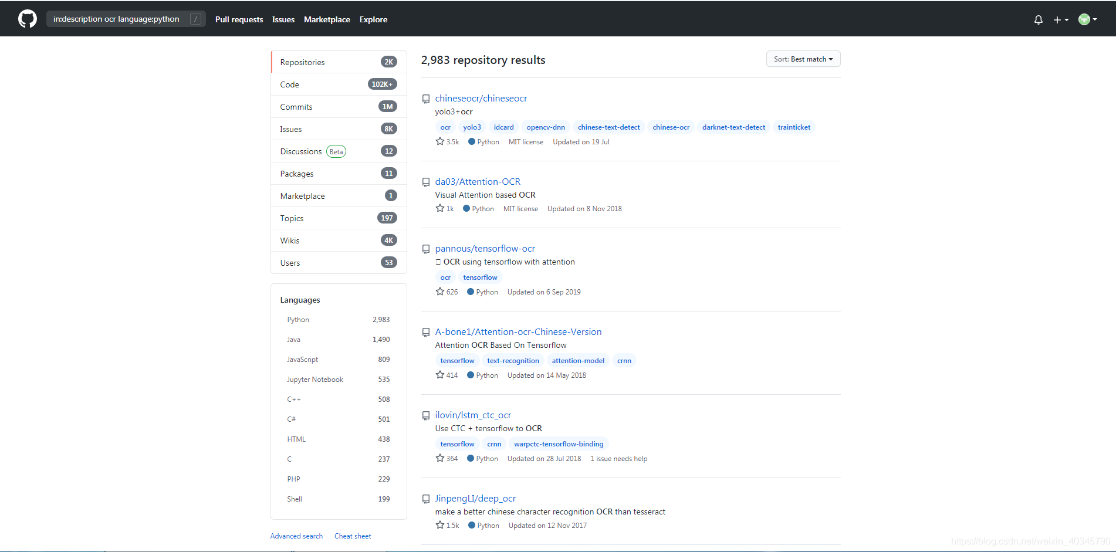Star the chineseocr/chineseocr repository

pos(440,141)
